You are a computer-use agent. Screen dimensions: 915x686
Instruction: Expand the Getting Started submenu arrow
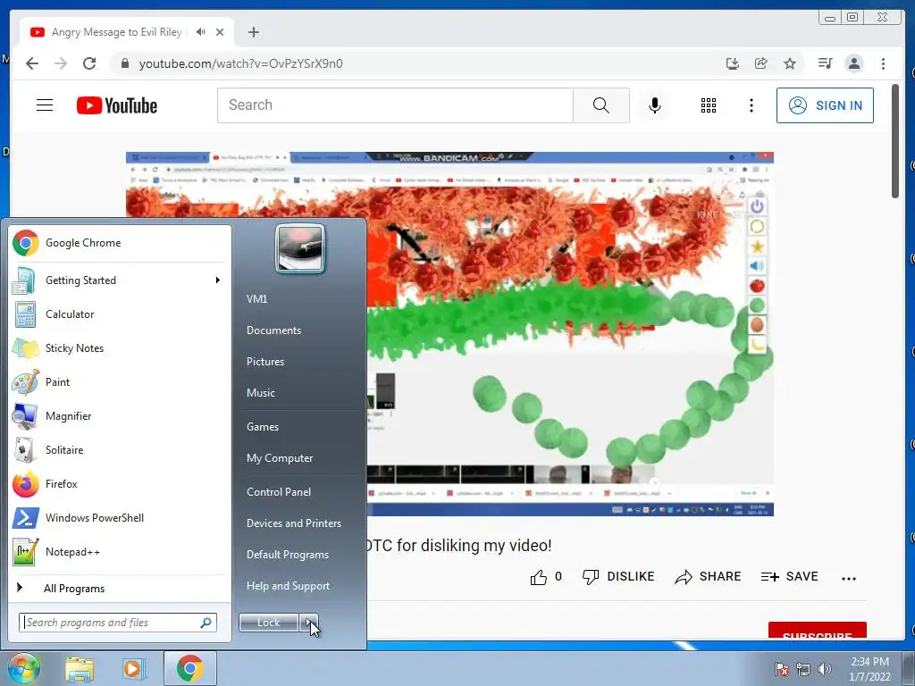coord(218,280)
